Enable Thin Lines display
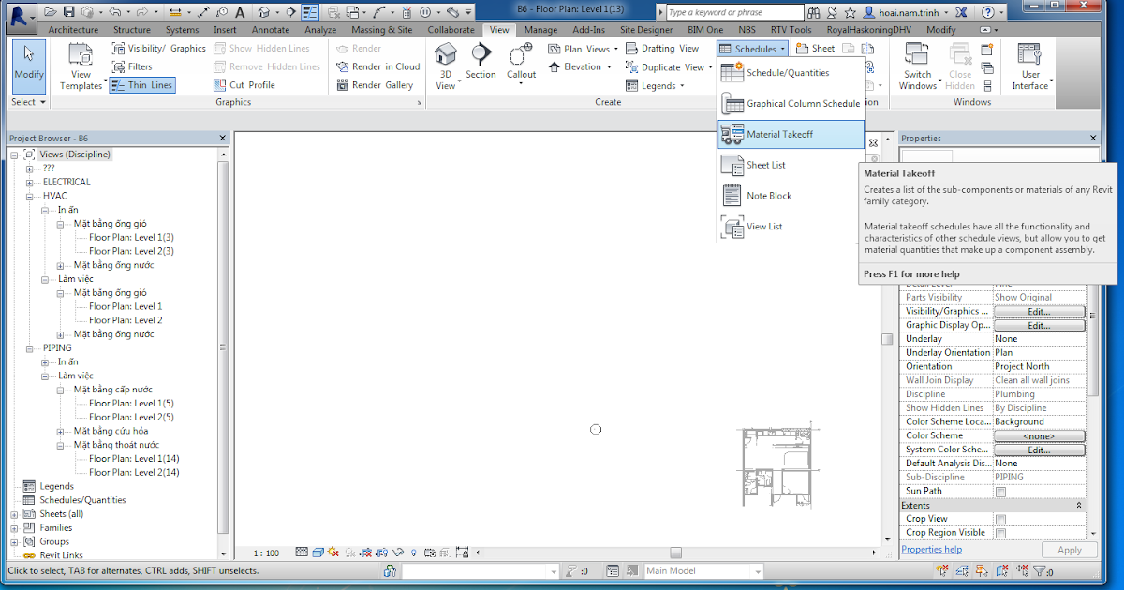 point(142,84)
